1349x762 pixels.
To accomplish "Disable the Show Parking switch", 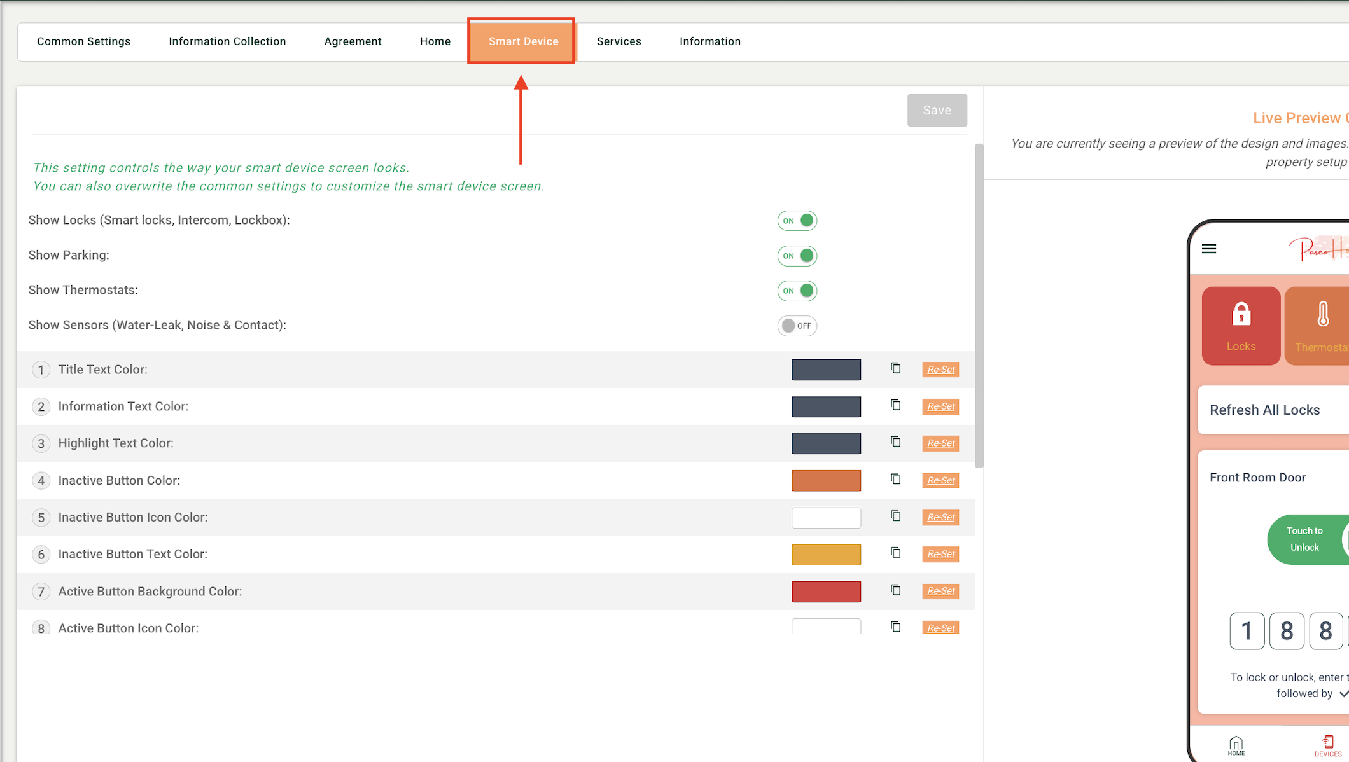I will (x=797, y=256).
